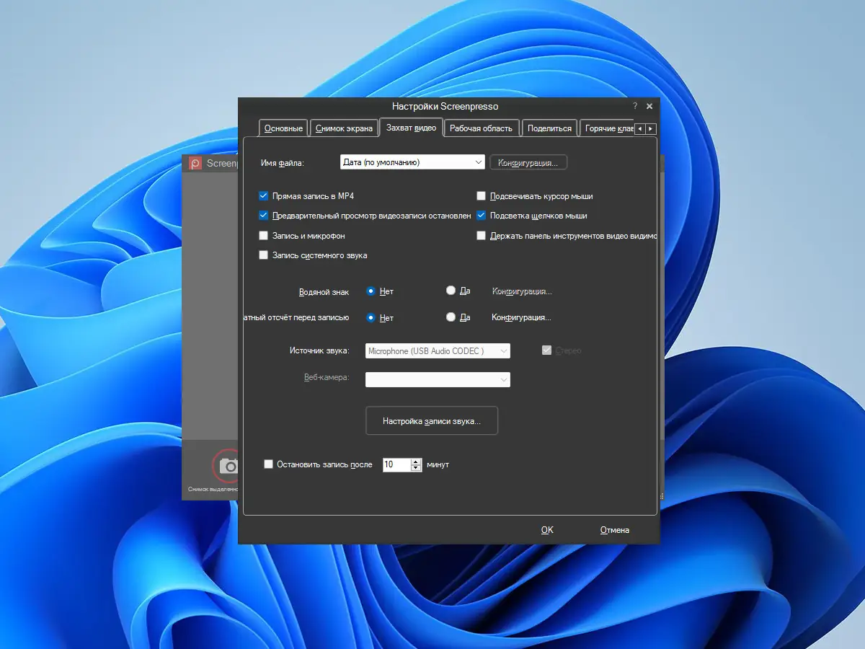Enable Запись и микрофон checkbox
Screen dimensions: 865x649
click(x=263, y=235)
